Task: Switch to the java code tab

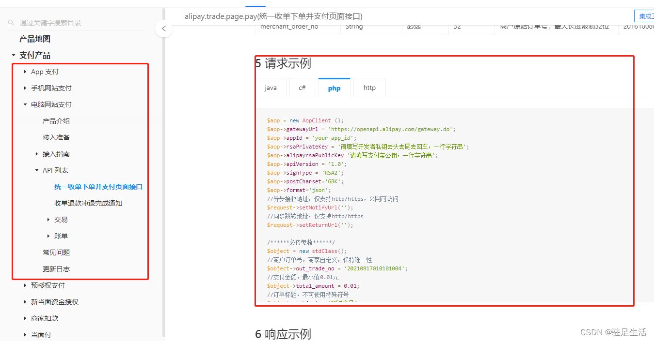Action: (x=271, y=88)
